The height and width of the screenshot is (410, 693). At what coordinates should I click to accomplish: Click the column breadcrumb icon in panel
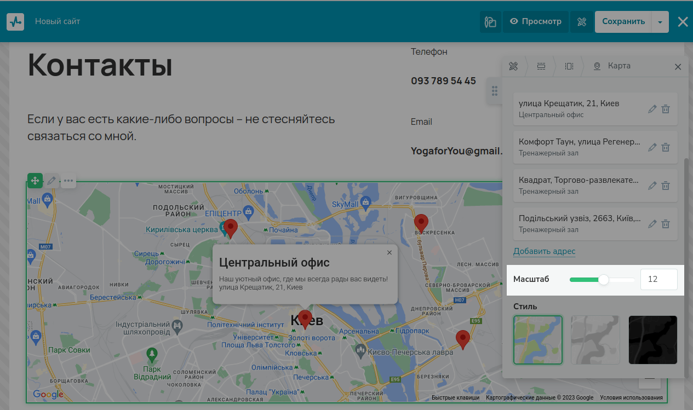click(569, 66)
